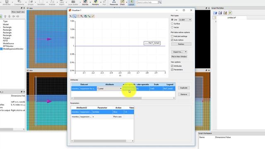Click the new script page icon beside untitled tab
The width and height of the screenshot is (265, 149).
214,17
